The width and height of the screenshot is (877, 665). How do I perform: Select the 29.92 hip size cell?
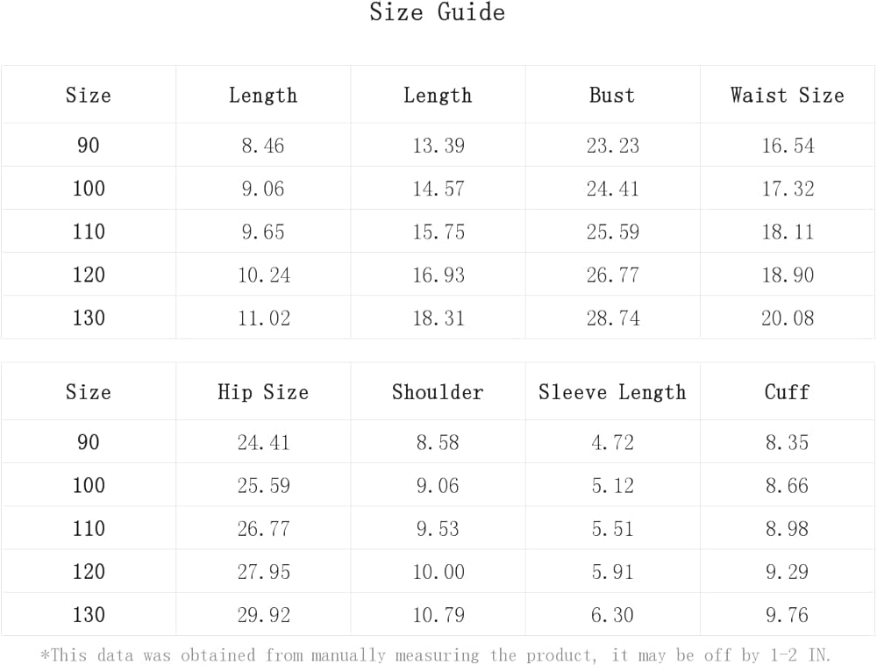click(x=263, y=615)
